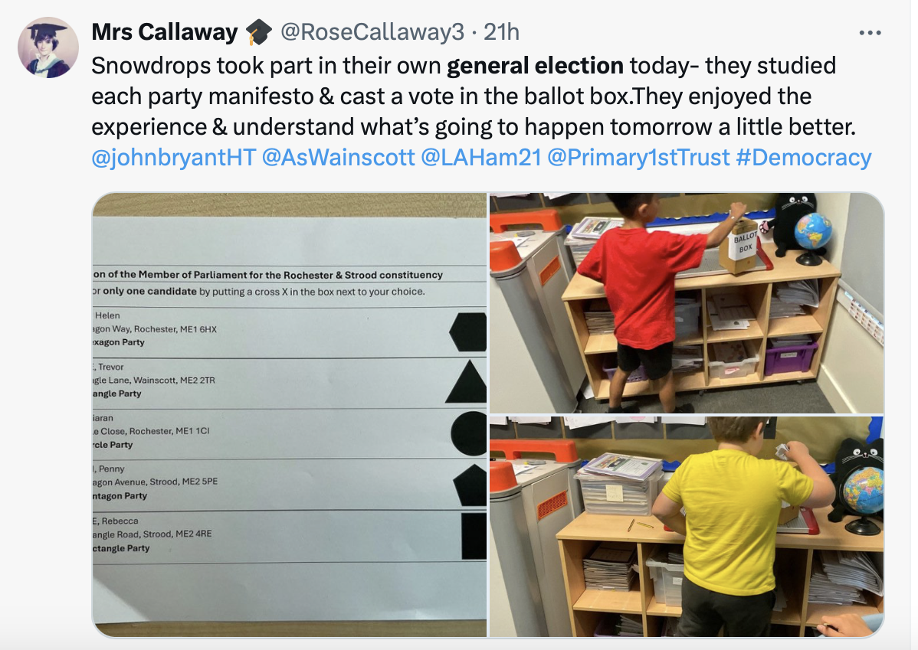The height and width of the screenshot is (650, 918).
Task: Click the black hexagon party symbol
Action: coord(467,332)
